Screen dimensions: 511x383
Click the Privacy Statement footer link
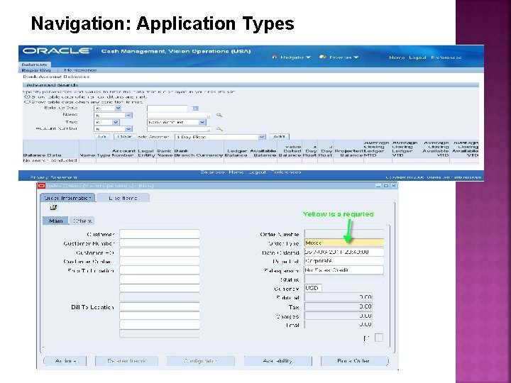(54, 177)
